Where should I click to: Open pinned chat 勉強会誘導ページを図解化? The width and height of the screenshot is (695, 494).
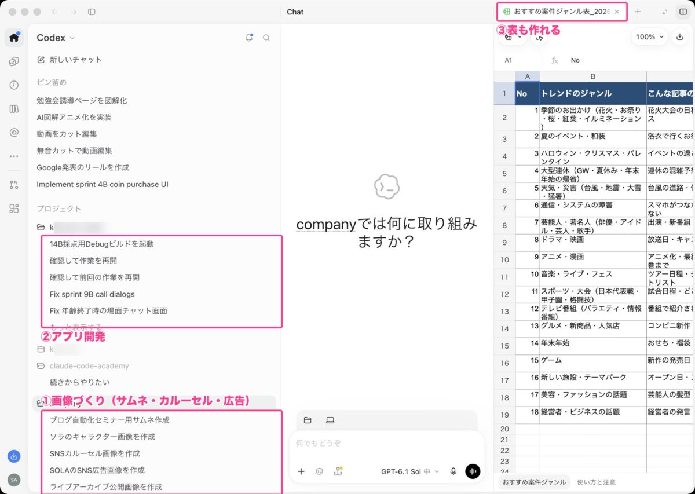(x=82, y=100)
